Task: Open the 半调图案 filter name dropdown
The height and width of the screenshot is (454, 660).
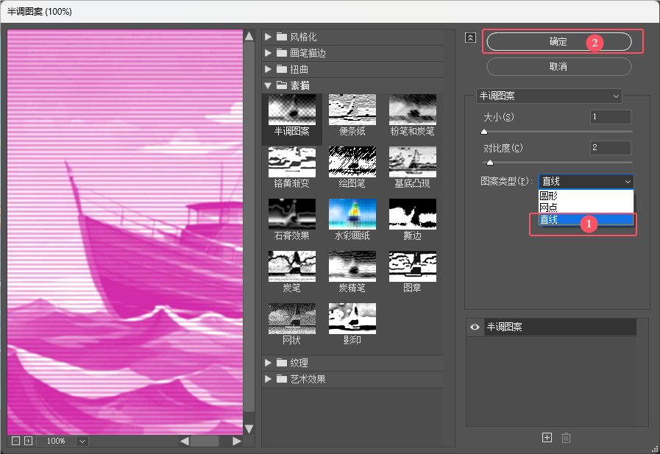Action: click(x=550, y=96)
